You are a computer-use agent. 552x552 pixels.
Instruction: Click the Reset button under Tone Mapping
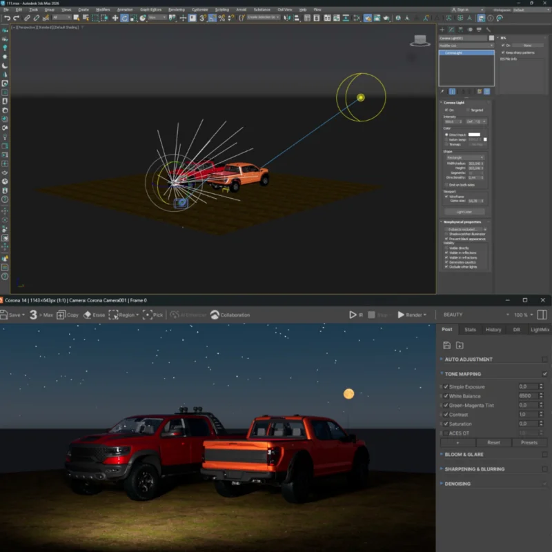pos(495,443)
